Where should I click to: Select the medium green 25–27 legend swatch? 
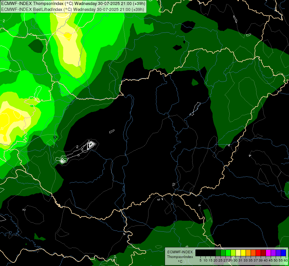point(223,253)
